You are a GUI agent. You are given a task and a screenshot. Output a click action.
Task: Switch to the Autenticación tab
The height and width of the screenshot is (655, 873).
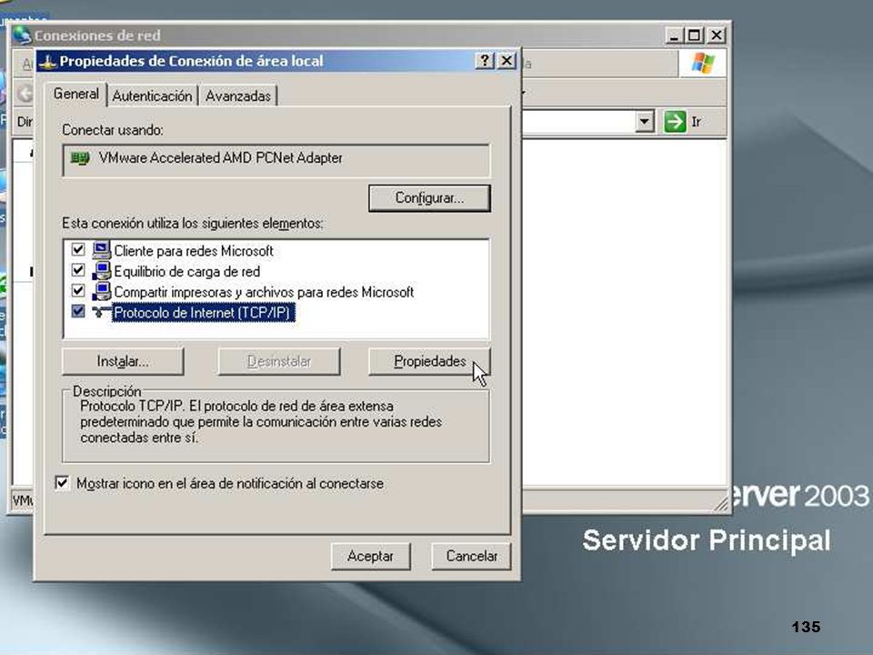tap(152, 96)
